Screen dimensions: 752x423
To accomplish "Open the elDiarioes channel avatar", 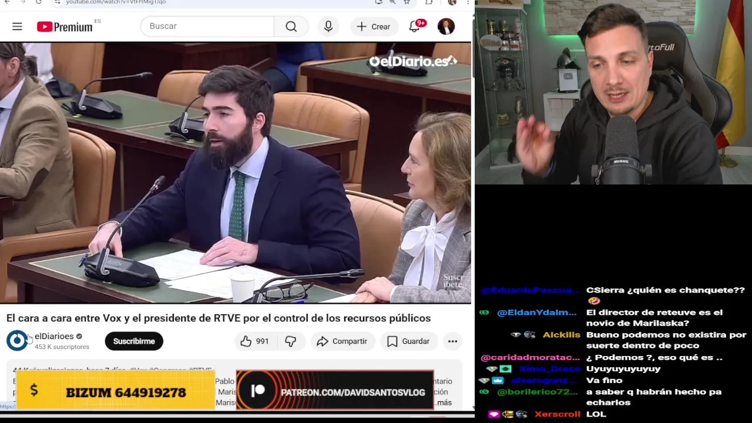I will click(x=17, y=341).
